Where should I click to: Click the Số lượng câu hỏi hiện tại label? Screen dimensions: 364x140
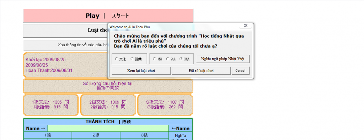click(108, 84)
